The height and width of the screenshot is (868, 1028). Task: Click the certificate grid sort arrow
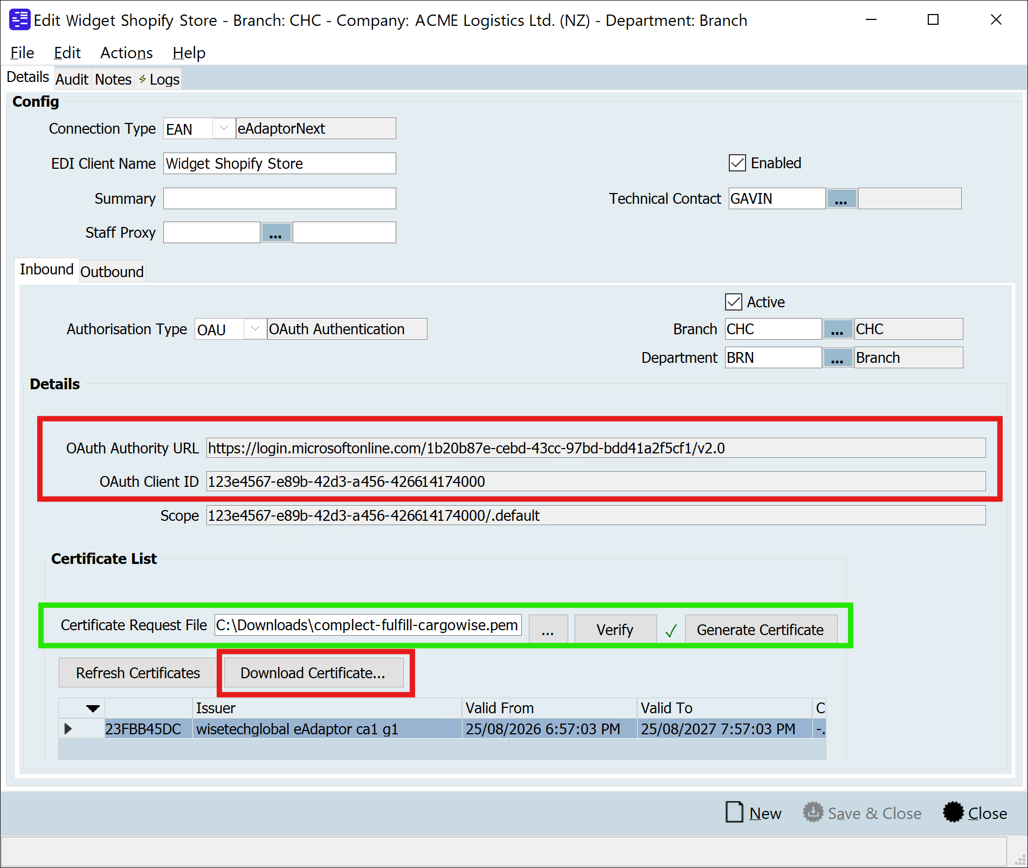[93, 708]
